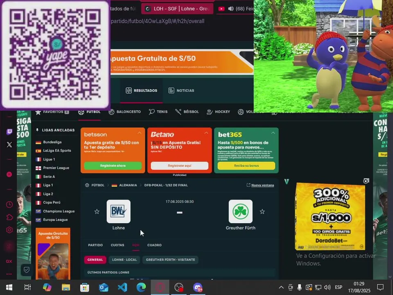Add Greuther Fürth to favorites with star
This screenshot has height=295, width=393.
tap(262, 212)
